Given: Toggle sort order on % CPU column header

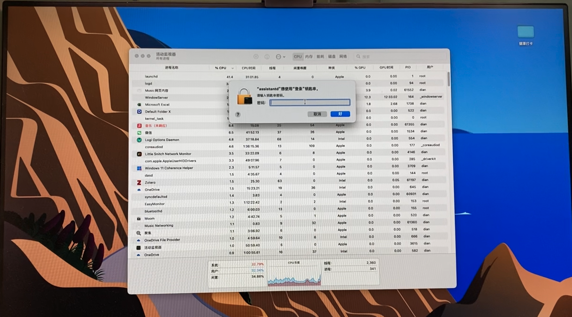Looking at the screenshot, I should click(223, 68).
